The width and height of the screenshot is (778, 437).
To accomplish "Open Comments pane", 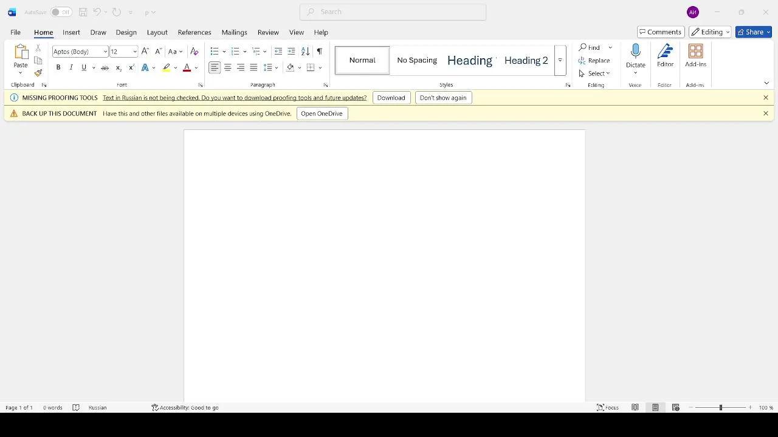I will pyautogui.click(x=661, y=32).
